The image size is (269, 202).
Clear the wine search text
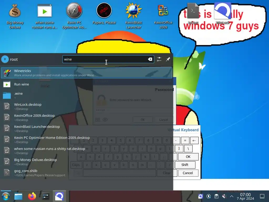[x=150, y=59]
